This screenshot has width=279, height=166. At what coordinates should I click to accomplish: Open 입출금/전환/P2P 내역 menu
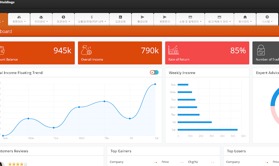click(92, 19)
